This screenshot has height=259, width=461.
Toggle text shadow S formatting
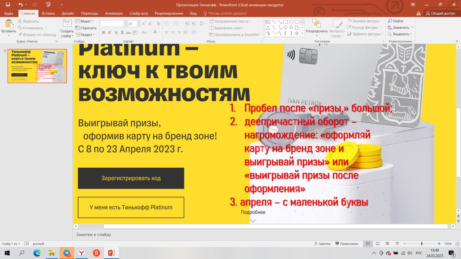122,33
